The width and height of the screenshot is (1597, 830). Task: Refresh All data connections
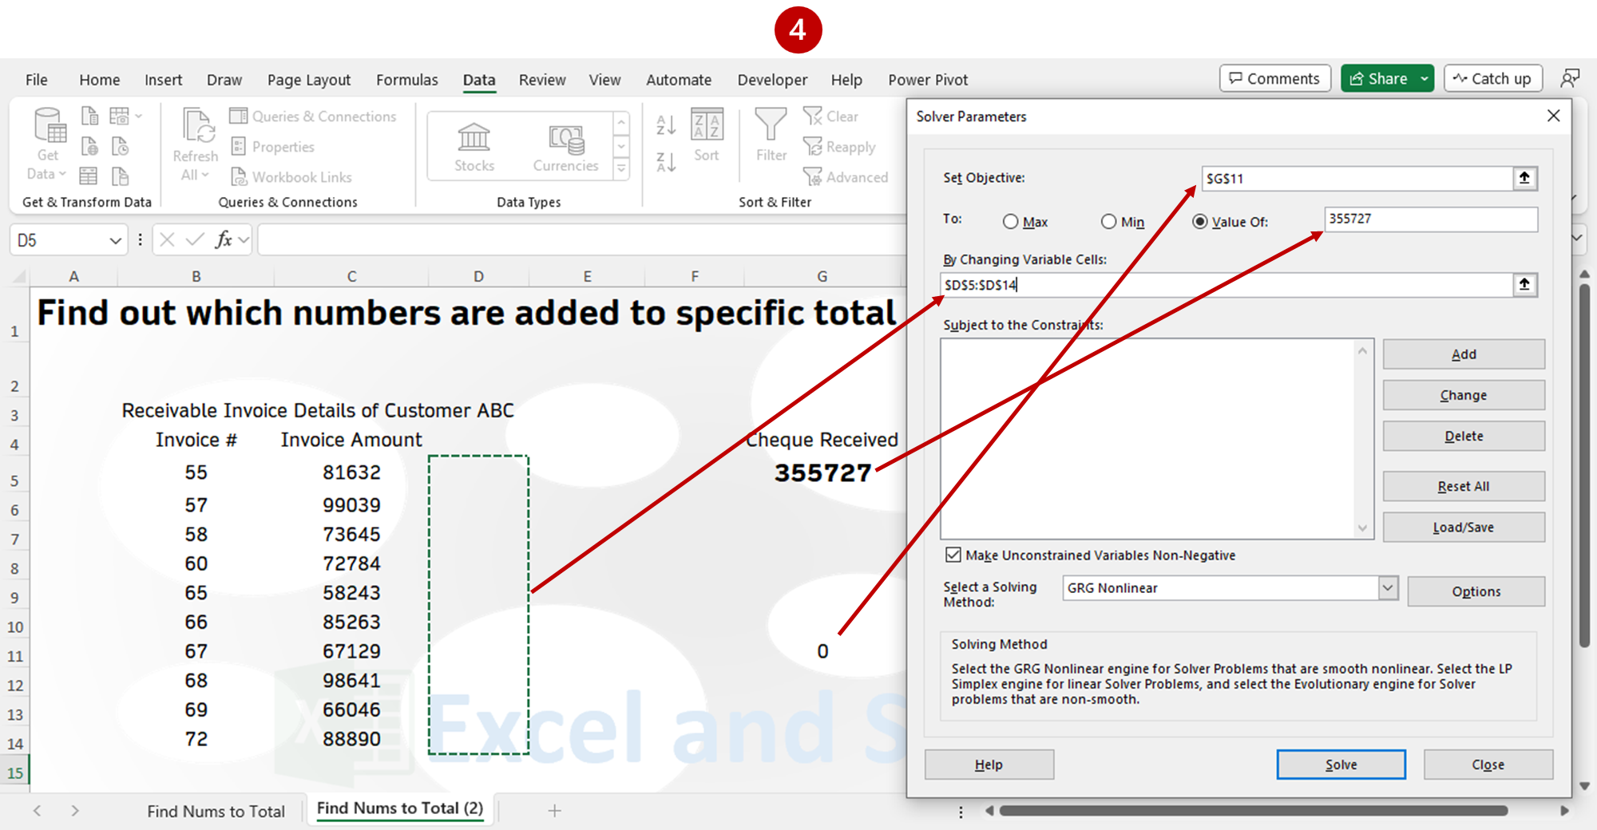pos(193,144)
